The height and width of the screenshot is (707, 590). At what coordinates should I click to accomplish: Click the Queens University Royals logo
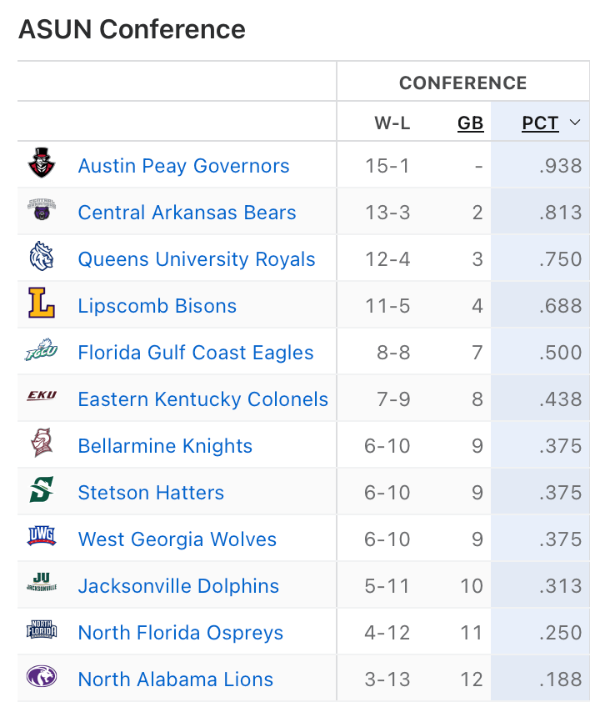point(41,258)
